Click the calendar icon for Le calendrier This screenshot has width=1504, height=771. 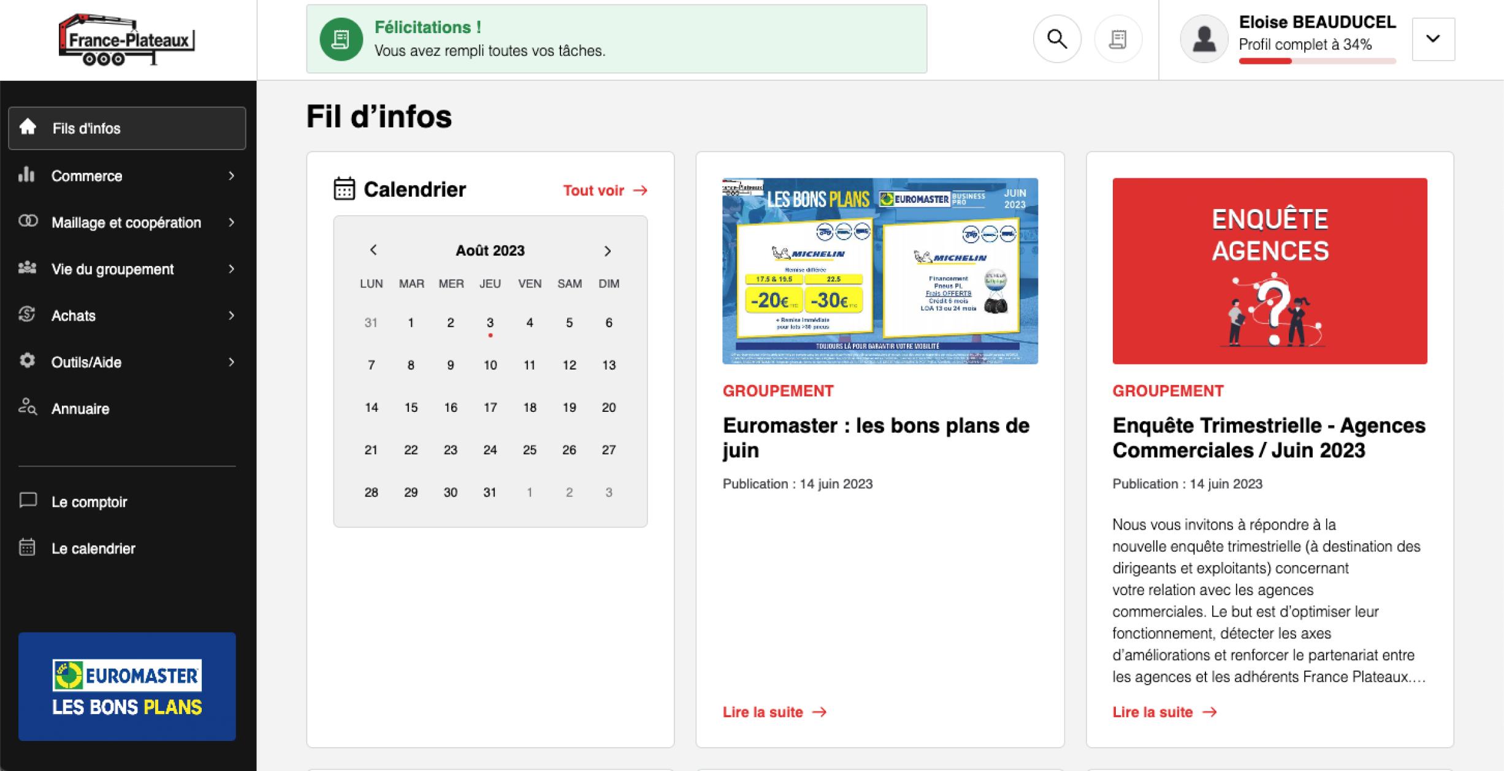point(27,547)
